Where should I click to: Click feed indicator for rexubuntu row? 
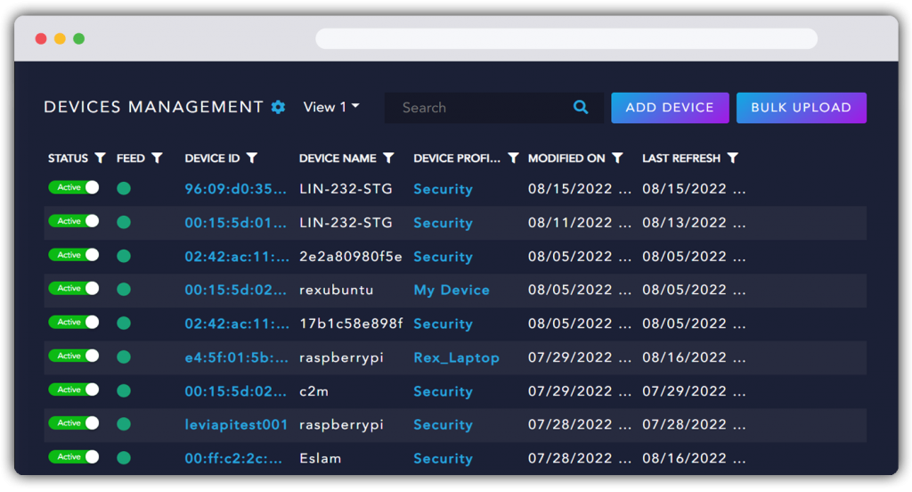(x=123, y=290)
